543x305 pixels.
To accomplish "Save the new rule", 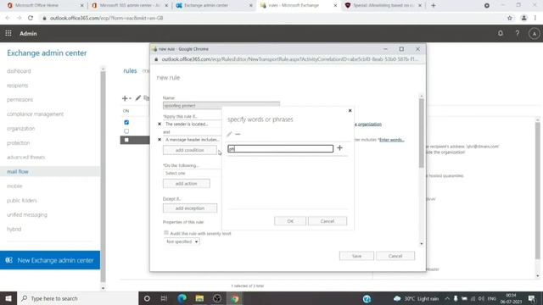I will 356,256.
